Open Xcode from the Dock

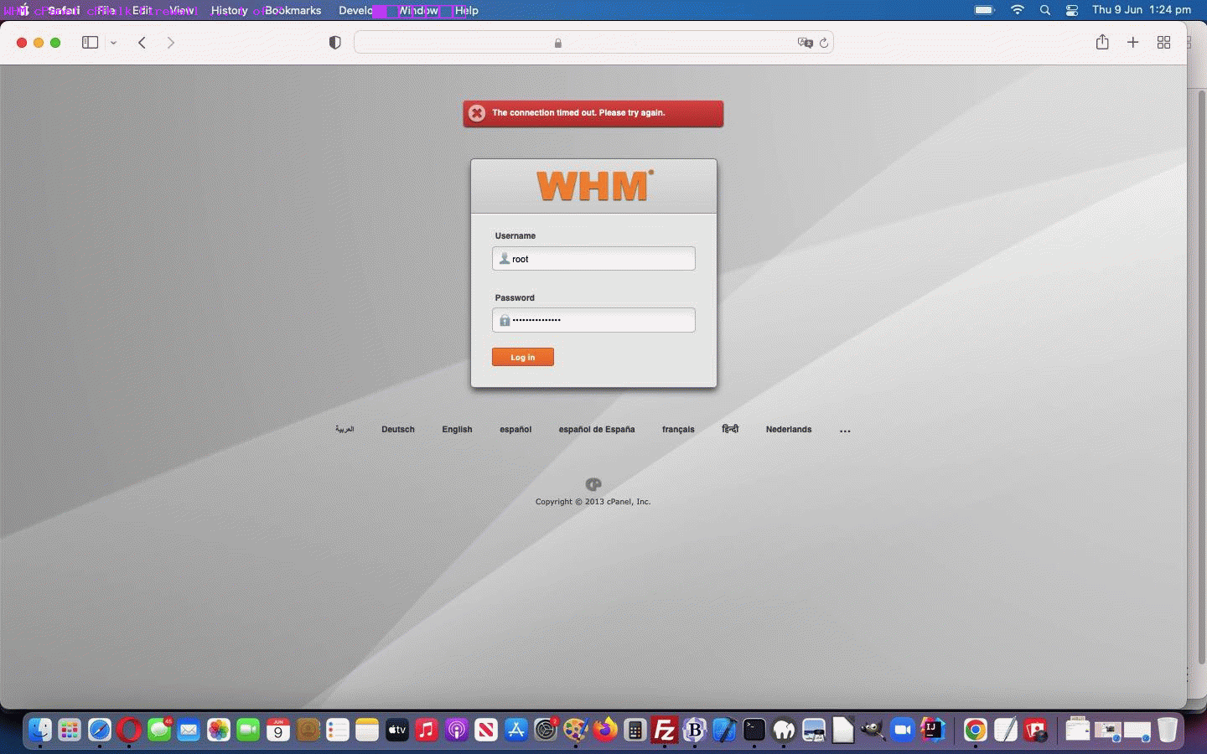(x=724, y=730)
